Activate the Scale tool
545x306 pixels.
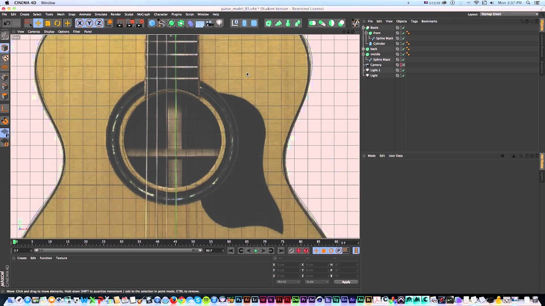pyautogui.click(x=48, y=23)
